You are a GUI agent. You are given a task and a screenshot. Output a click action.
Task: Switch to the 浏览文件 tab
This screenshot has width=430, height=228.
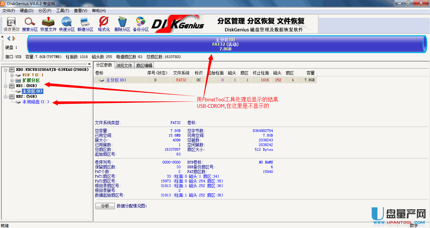124,65
